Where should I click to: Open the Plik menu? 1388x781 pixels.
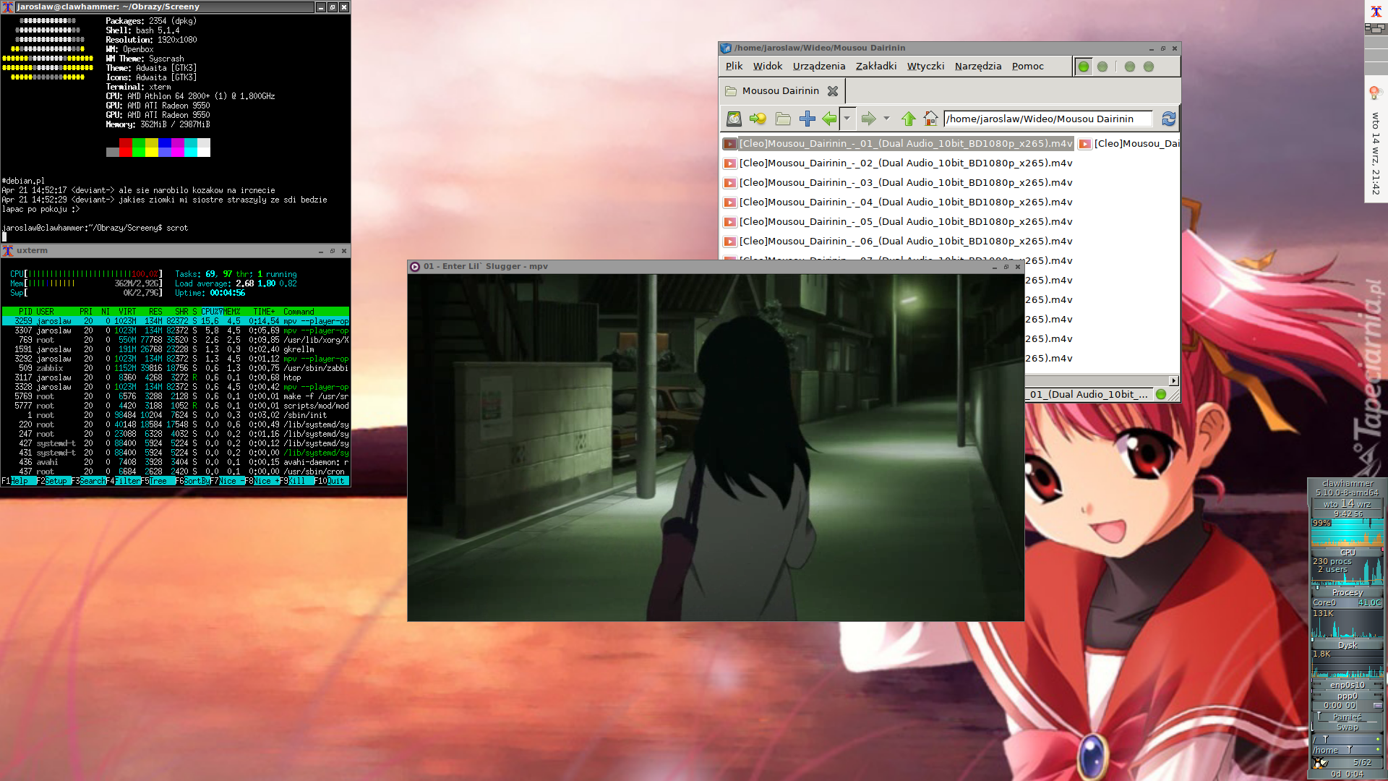pyautogui.click(x=734, y=66)
